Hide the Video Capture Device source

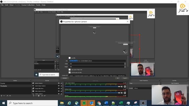click(x=59, y=91)
